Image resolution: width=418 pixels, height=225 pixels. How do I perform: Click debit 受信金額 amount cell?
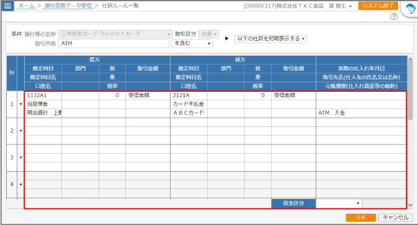point(148,95)
